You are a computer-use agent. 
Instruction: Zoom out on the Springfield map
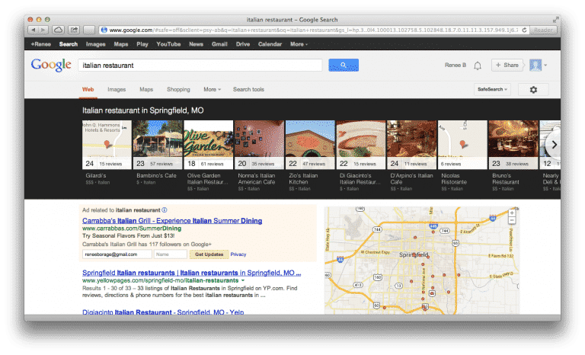[512, 221]
